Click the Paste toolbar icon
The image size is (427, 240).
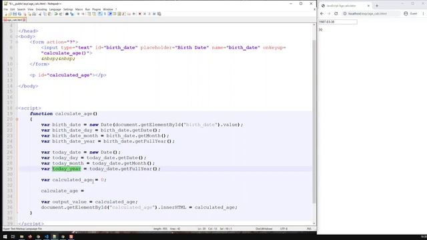(x=50, y=14)
